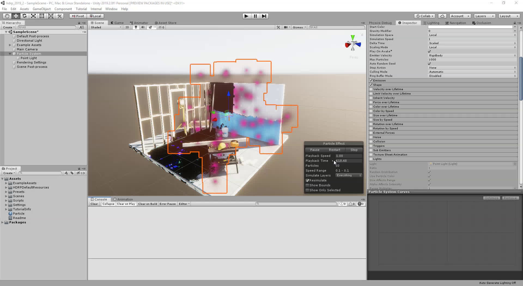
Task: Click the Clear console button
Action: 94,204
